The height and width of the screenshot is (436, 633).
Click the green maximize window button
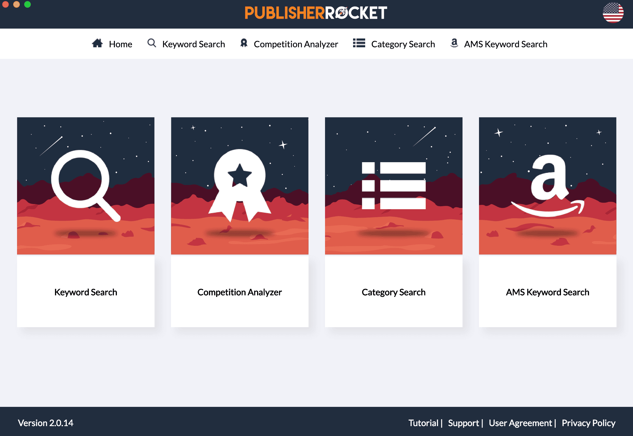pyautogui.click(x=27, y=4)
